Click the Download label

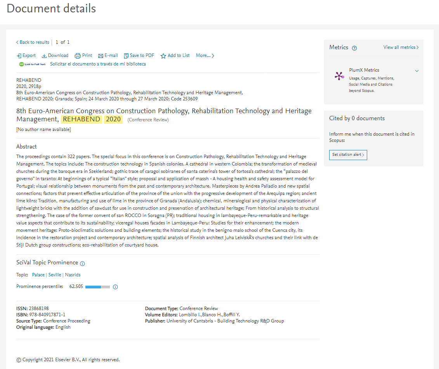click(58, 55)
